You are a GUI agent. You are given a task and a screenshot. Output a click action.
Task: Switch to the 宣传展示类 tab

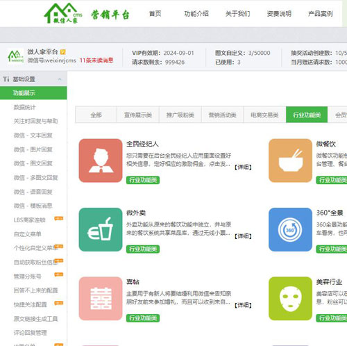coord(138,115)
